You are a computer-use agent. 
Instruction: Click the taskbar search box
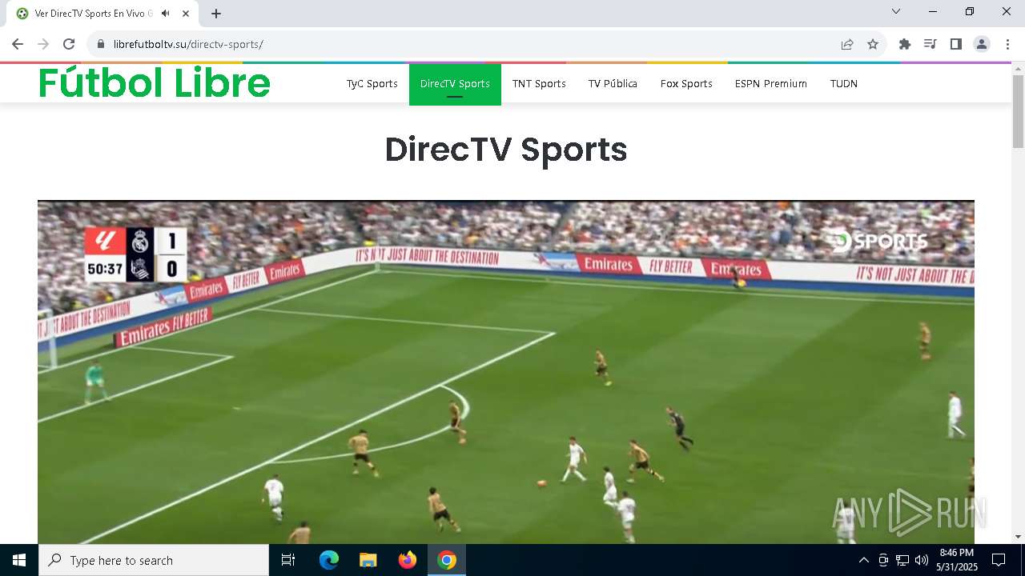coord(154,560)
